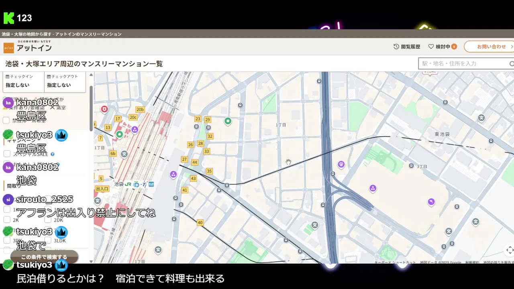Click exit 23 yellow marker
This screenshot has width=514, height=289.
tap(198, 119)
